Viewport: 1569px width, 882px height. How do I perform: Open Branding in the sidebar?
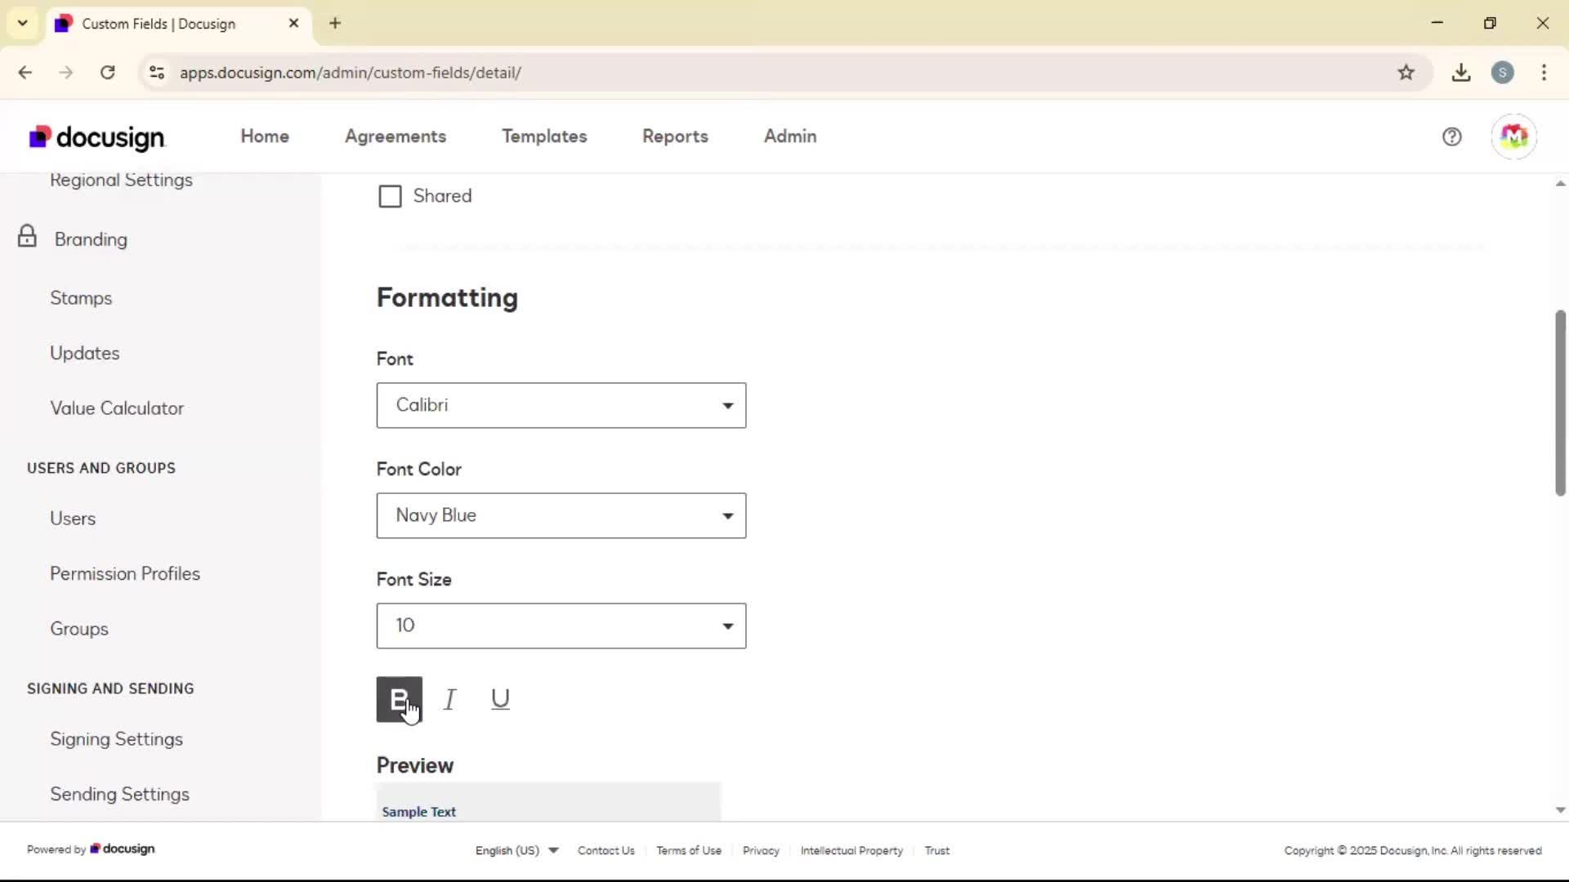[x=91, y=239]
